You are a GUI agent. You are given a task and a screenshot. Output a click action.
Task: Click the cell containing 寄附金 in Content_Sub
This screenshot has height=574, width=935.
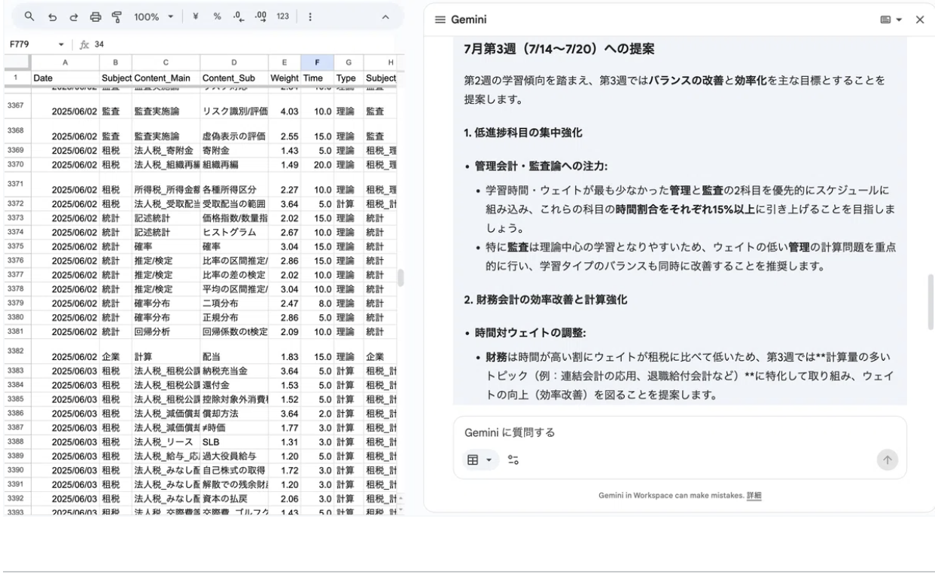[234, 151]
